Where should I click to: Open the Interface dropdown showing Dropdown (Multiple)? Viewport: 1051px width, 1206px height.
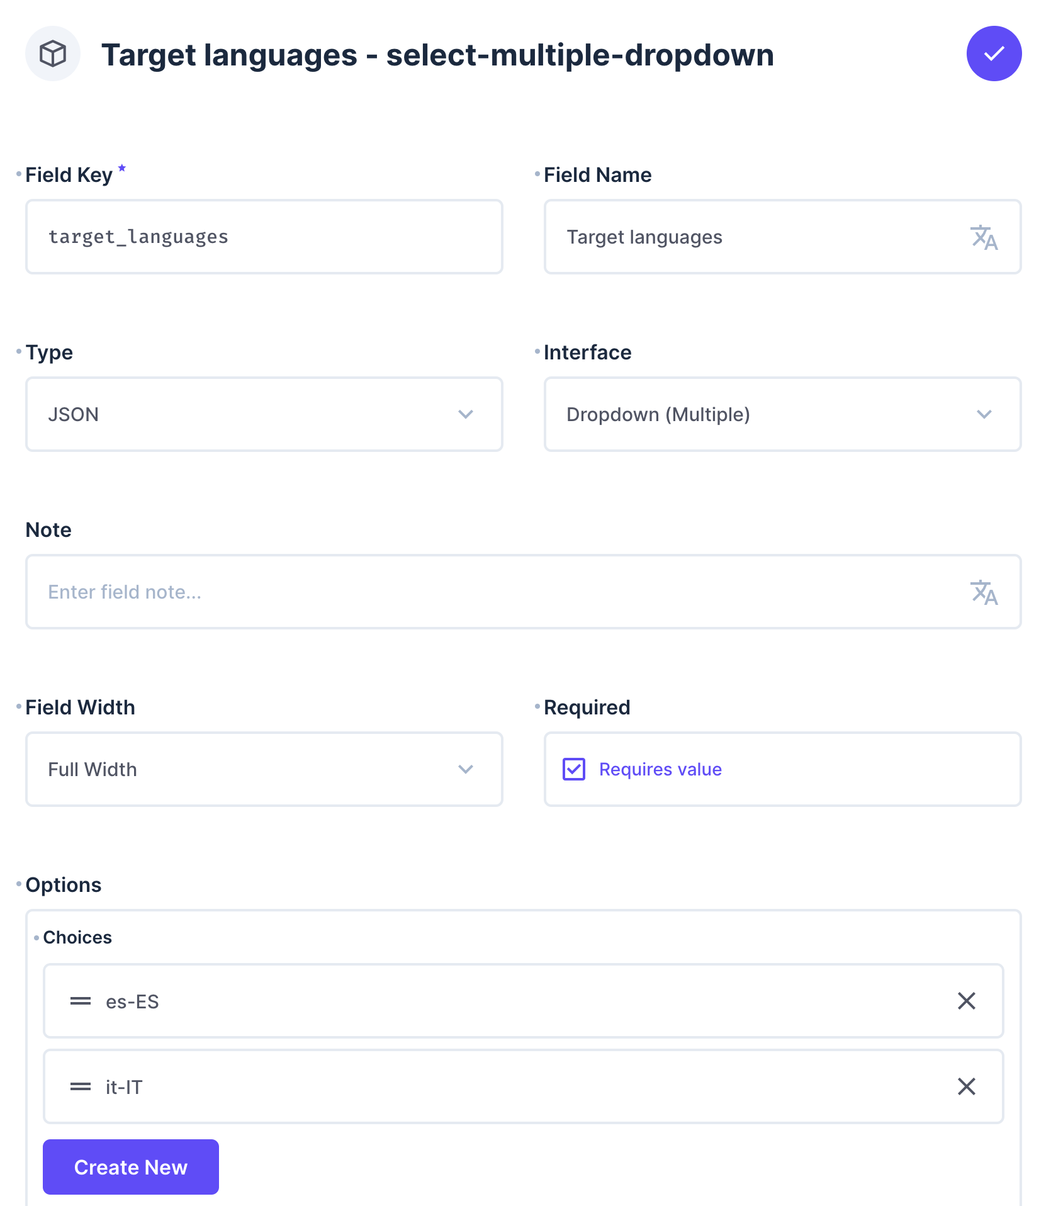click(782, 414)
